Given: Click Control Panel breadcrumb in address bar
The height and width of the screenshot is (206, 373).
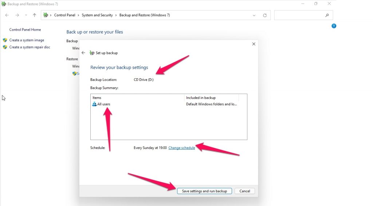Looking at the screenshot, I should [x=65, y=15].
